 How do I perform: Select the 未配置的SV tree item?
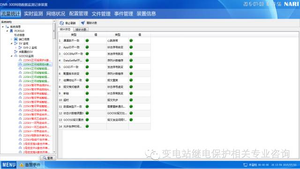[26, 52]
